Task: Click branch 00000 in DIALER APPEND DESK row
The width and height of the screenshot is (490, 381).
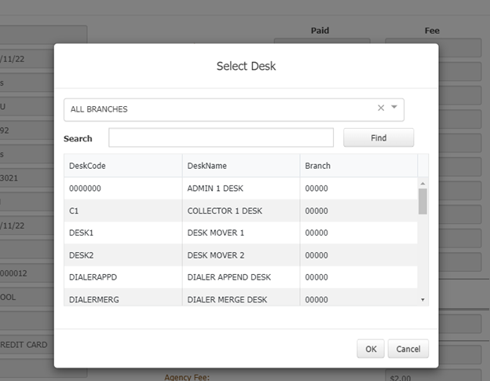Action: tap(359, 277)
